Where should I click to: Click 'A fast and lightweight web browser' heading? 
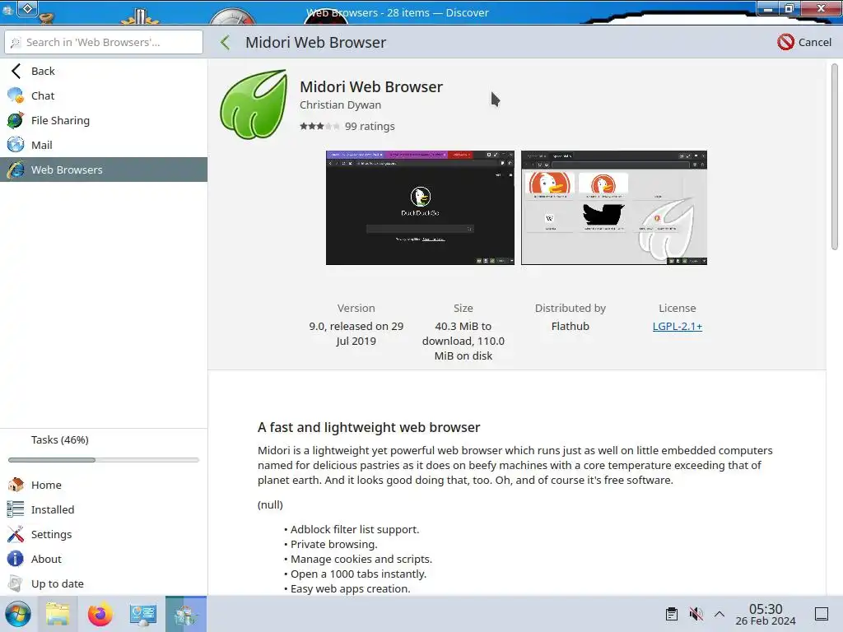click(x=369, y=427)
